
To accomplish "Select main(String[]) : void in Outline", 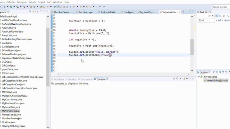I will click(x=216, y=80).
